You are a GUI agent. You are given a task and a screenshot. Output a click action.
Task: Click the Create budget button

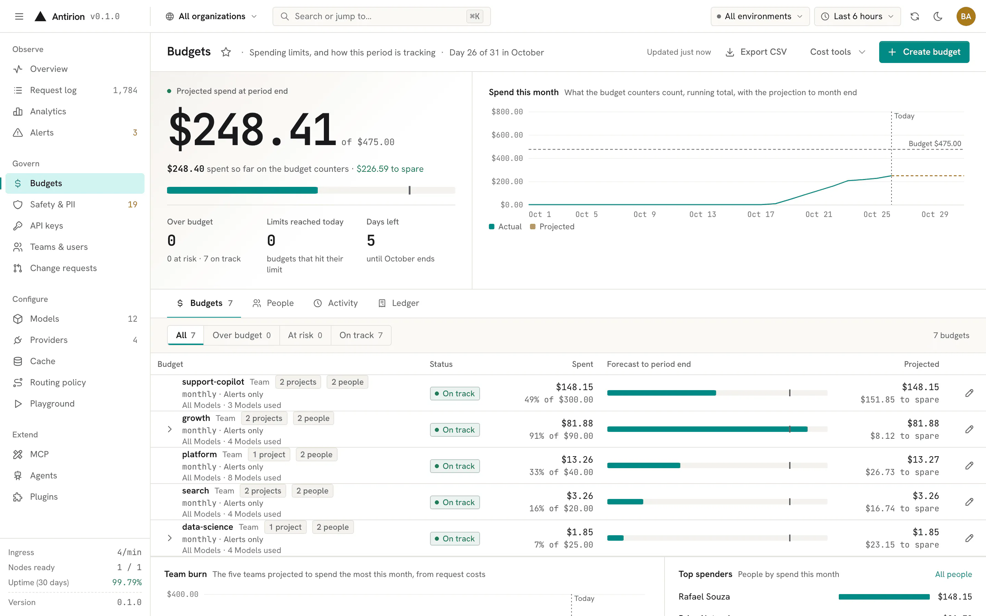[x=924, y=52]
